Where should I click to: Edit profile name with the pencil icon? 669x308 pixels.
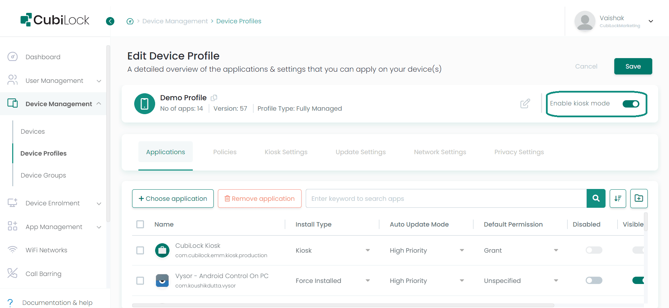(525, 103)
